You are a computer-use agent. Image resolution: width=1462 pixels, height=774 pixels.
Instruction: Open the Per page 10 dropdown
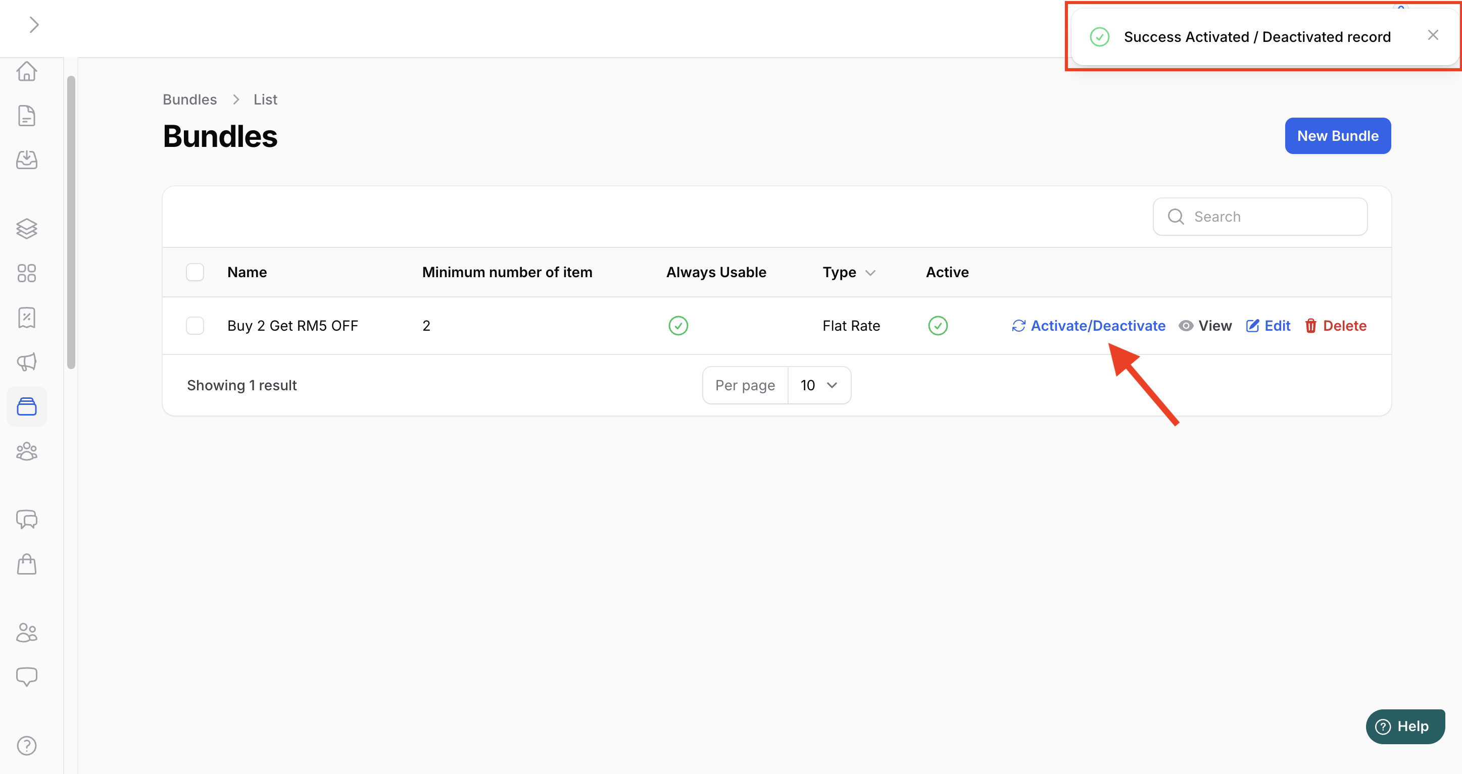(x=818, y=385)
